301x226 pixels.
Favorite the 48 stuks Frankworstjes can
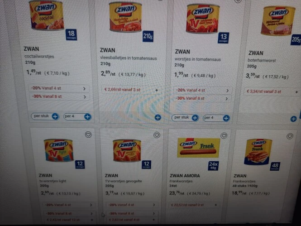point(290,136)
